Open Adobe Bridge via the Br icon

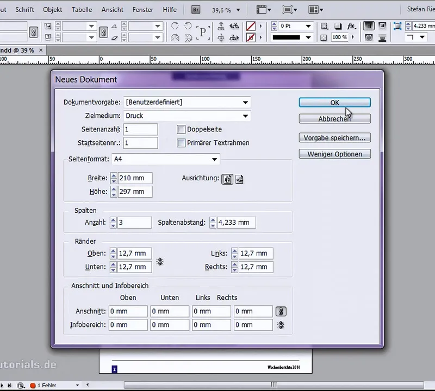[x=196, y=10]
